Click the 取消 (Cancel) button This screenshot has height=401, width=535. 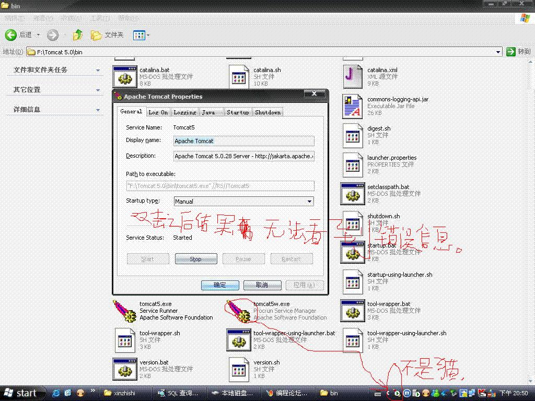click(262, 285)
